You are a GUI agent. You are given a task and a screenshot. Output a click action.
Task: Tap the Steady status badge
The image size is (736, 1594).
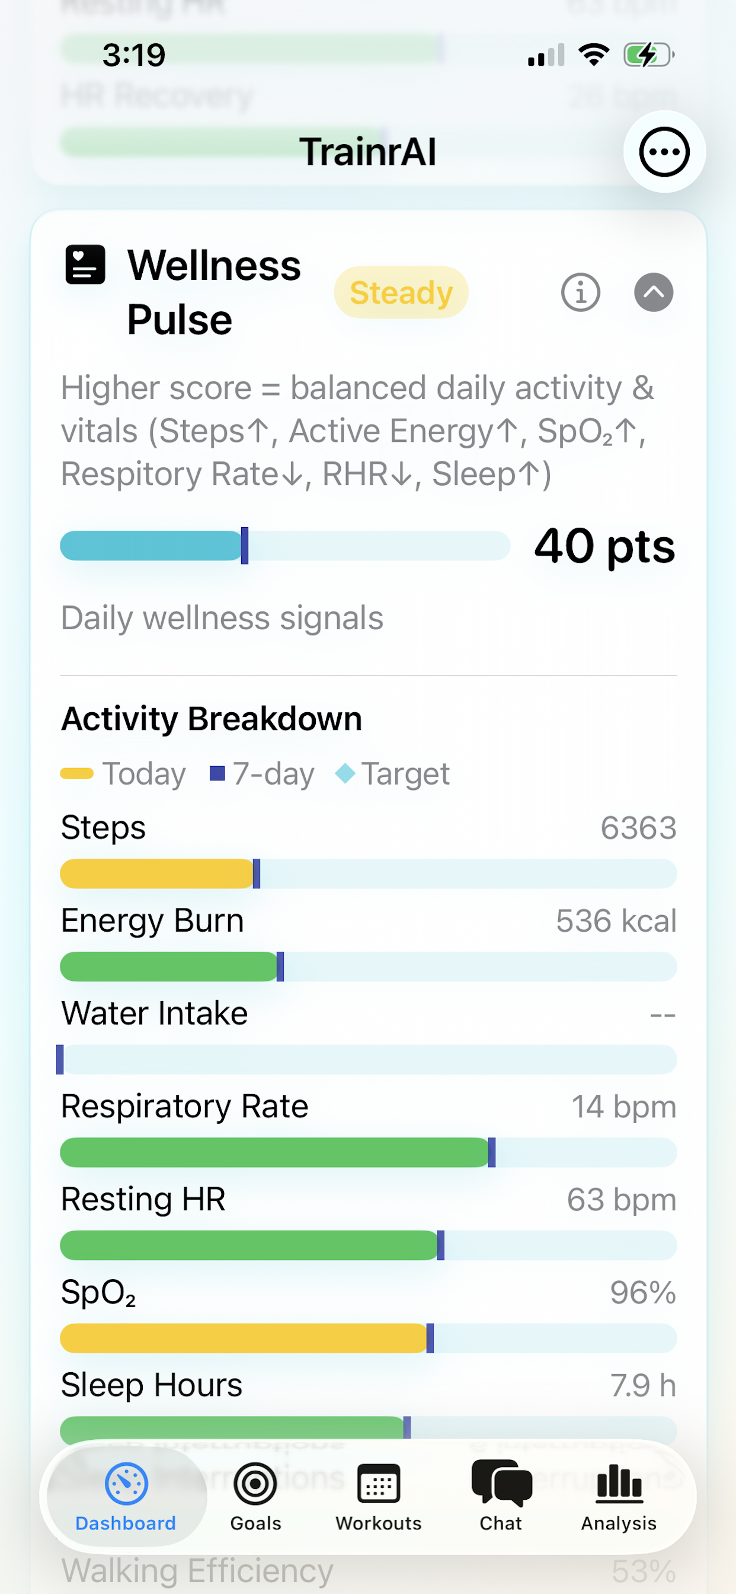coord(401,292)
